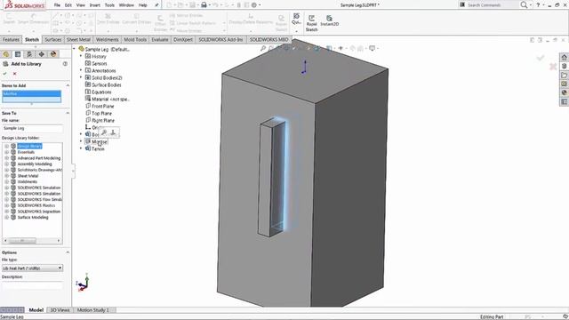Expand the Annotations node
The height and width of the screenshot is (320, 569).
pos(81,70)
